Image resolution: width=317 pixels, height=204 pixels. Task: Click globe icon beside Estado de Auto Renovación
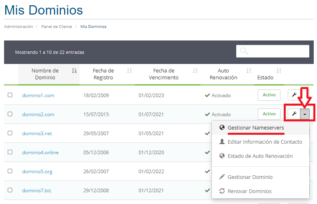click(222, 155)
